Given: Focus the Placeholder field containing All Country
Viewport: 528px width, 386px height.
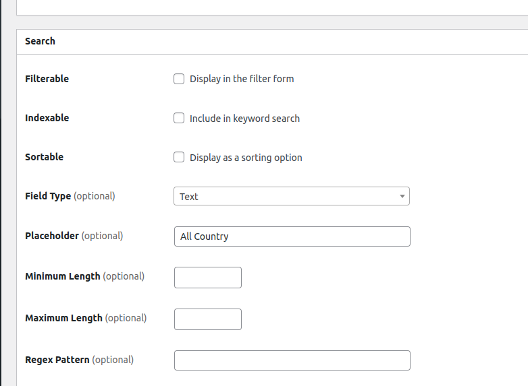Looking at the screenshot, I should 292,236.
